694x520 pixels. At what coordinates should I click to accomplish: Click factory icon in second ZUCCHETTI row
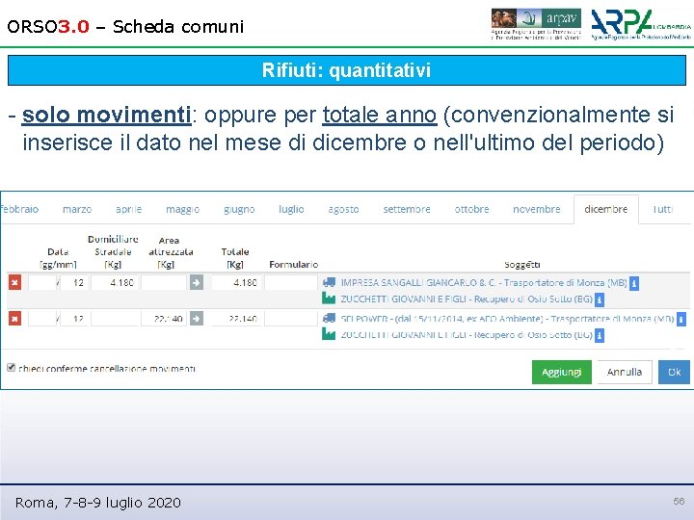[329, 334]
